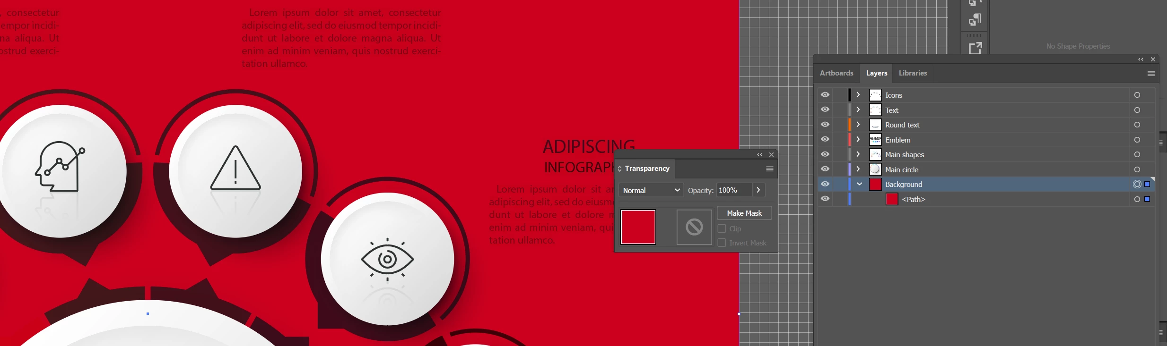Viewport: 1167px width, 346px height.
Task: Switch to the Artboards tab
Action: [x=836, y=73]
